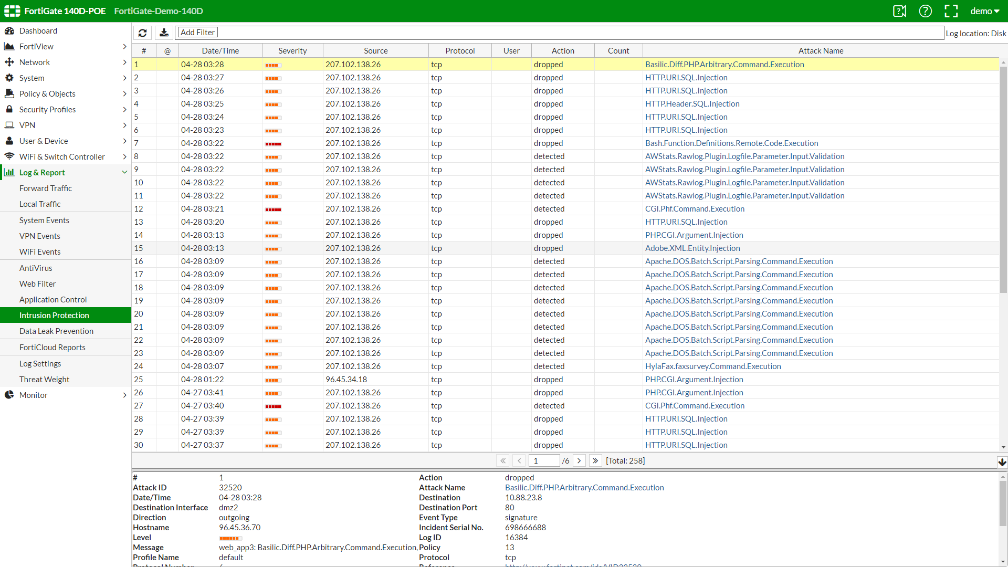Open Bash.Function.Definitions.Remote.Code.Execution attack link
Image resolution: width=1008 pixels, height=567 pixels.
(x=731, y=143)
